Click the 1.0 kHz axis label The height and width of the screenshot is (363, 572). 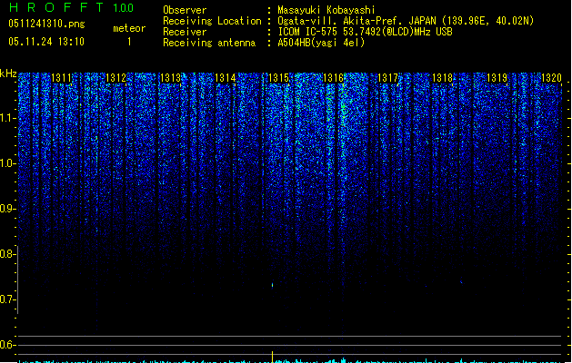pos(7,163)
